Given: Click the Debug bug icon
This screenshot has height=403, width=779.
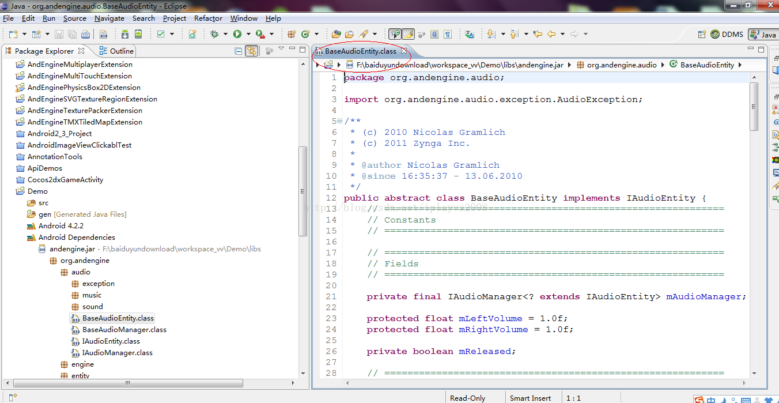Looking at the screenshot, I should click(214, 34).
